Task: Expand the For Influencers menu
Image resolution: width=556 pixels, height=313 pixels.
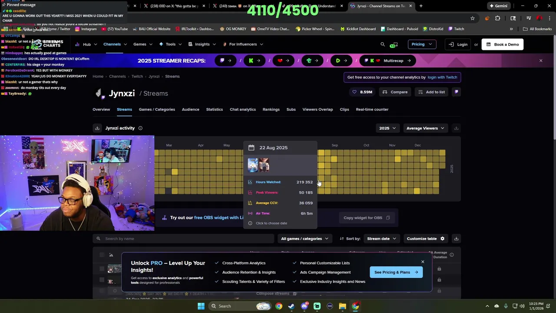Action: (243, 44)
